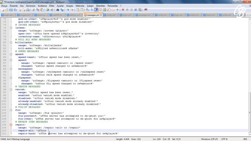
Task: Click the '# VANISH MESSAGES' comment line
Action: [28, 87]
